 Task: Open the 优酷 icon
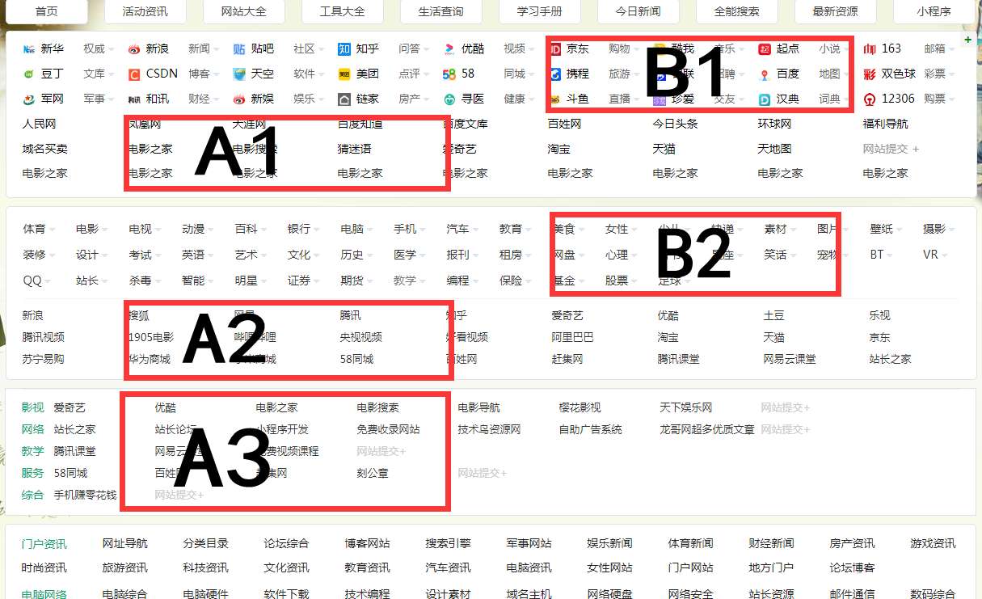[449, 49]
